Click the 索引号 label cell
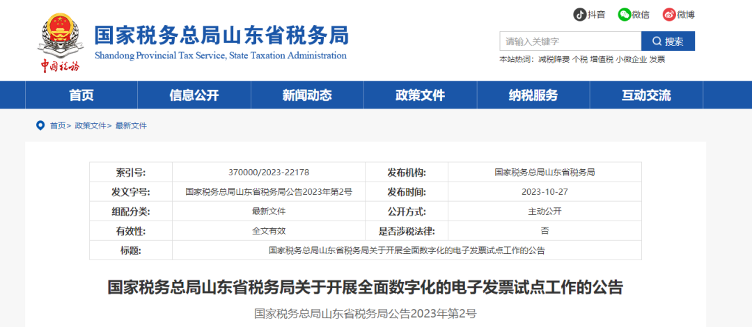Screen dimensions: 752x327 tap(131, 172)
